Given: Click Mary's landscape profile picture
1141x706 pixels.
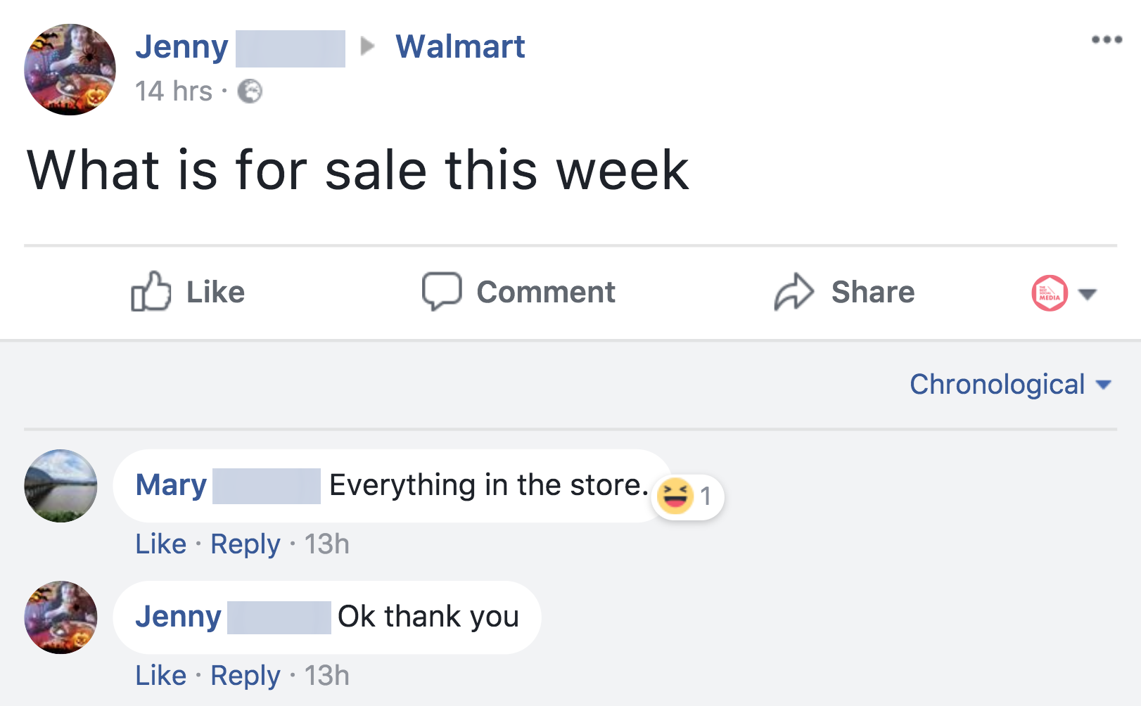Looking at the screenshot, I should 60,486.
